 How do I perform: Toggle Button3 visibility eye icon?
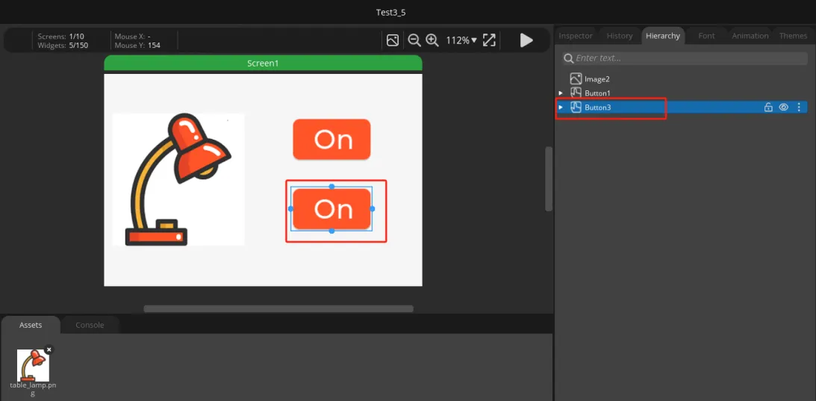(x=784, y=108)
